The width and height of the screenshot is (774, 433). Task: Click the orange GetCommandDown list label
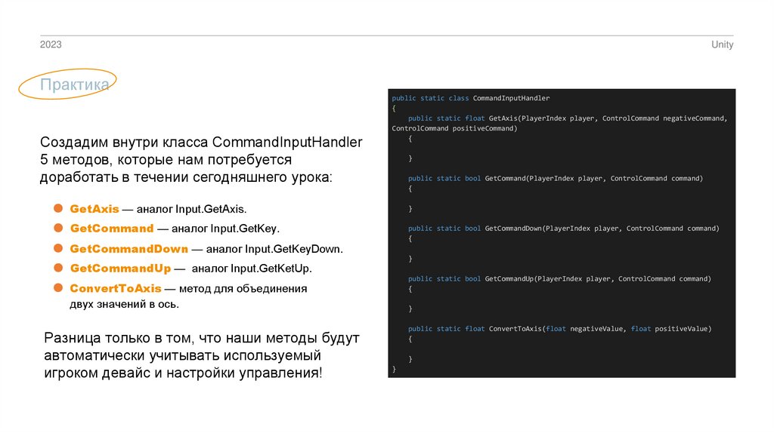click(x=128, y=248)
